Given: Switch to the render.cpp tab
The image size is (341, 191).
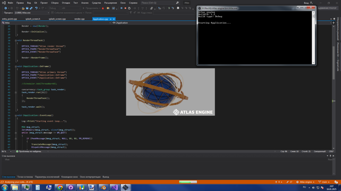Looking at the screenshot, I should [79, 19].
